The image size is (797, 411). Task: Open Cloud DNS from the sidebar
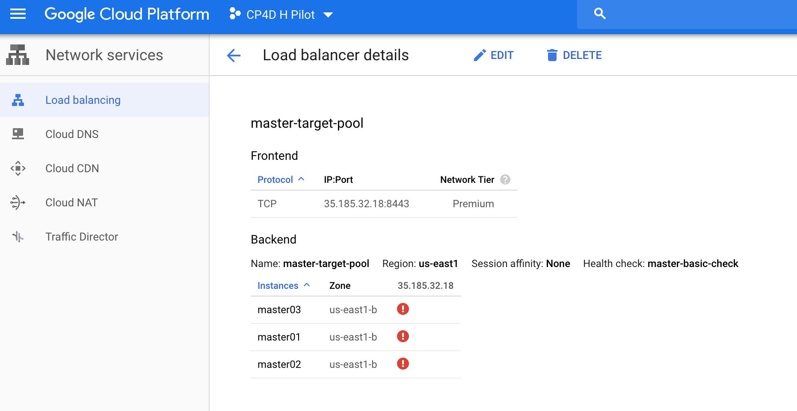pos(72,134)
